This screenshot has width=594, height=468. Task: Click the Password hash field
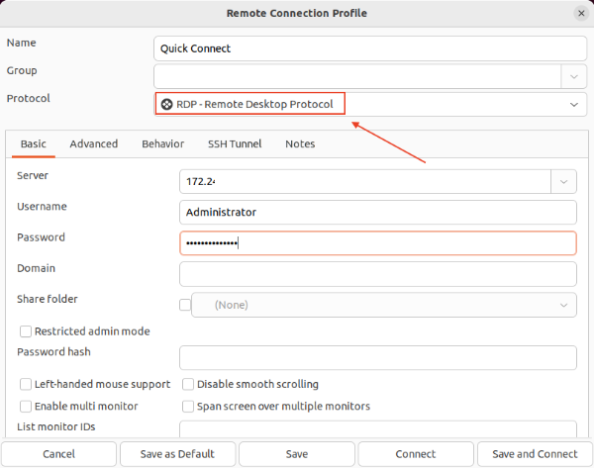[x=378, y=358]
